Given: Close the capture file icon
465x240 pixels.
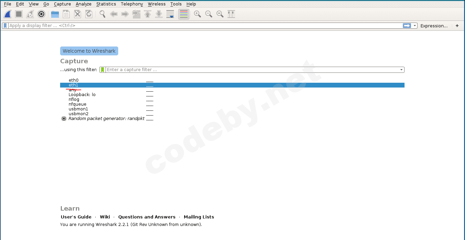Looking at the screenshot, I should click(x=78, y=14).
